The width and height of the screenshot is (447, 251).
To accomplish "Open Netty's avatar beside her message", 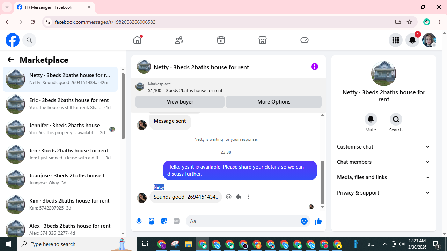I will coord(142,198).
